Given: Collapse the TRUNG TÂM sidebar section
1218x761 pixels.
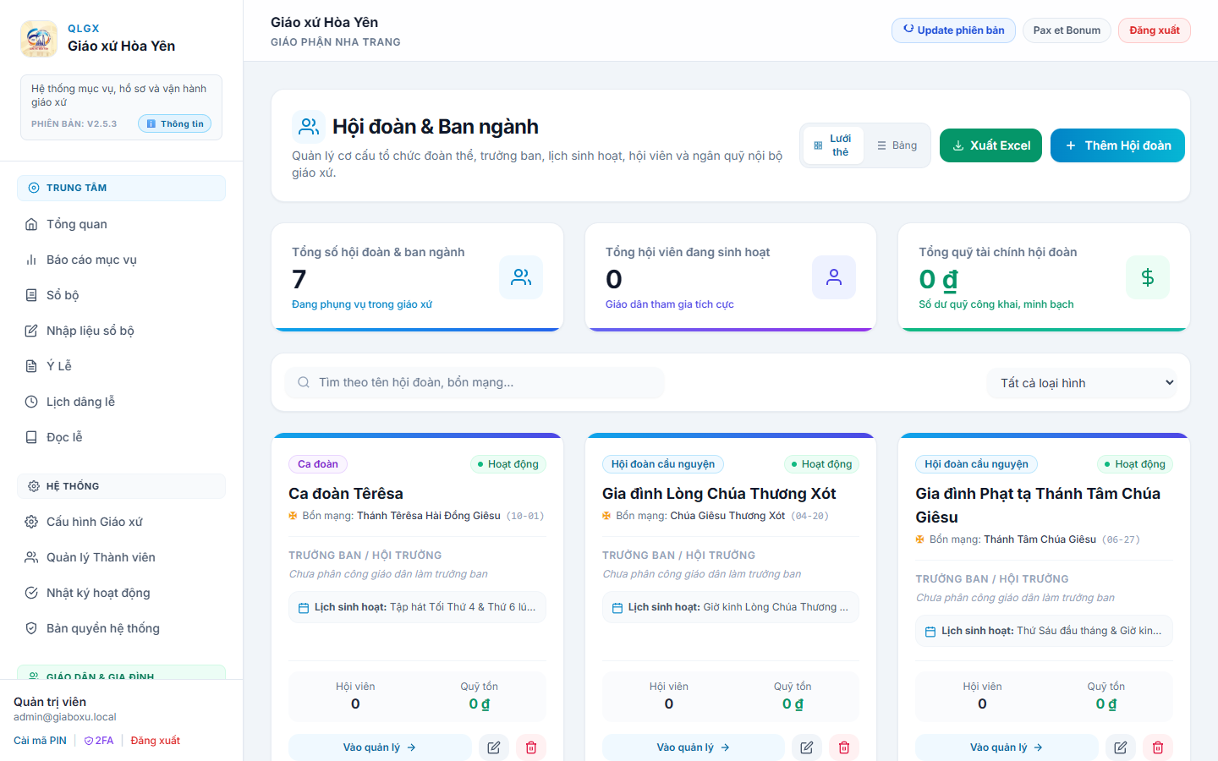Looking at the screenshot, I should click(x=121, y=188).
